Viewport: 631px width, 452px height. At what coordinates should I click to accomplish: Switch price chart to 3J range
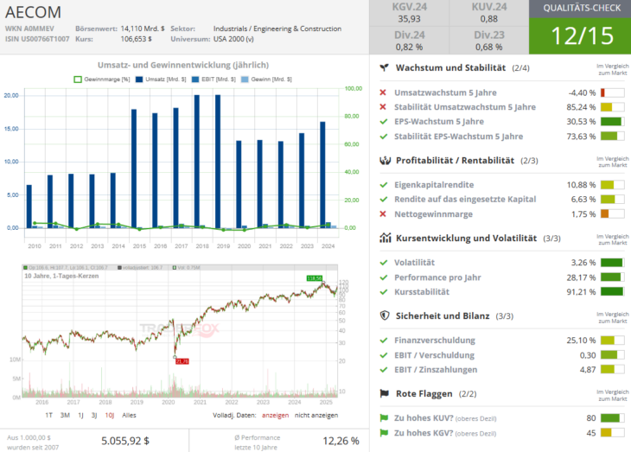click(x=94, y=415)
